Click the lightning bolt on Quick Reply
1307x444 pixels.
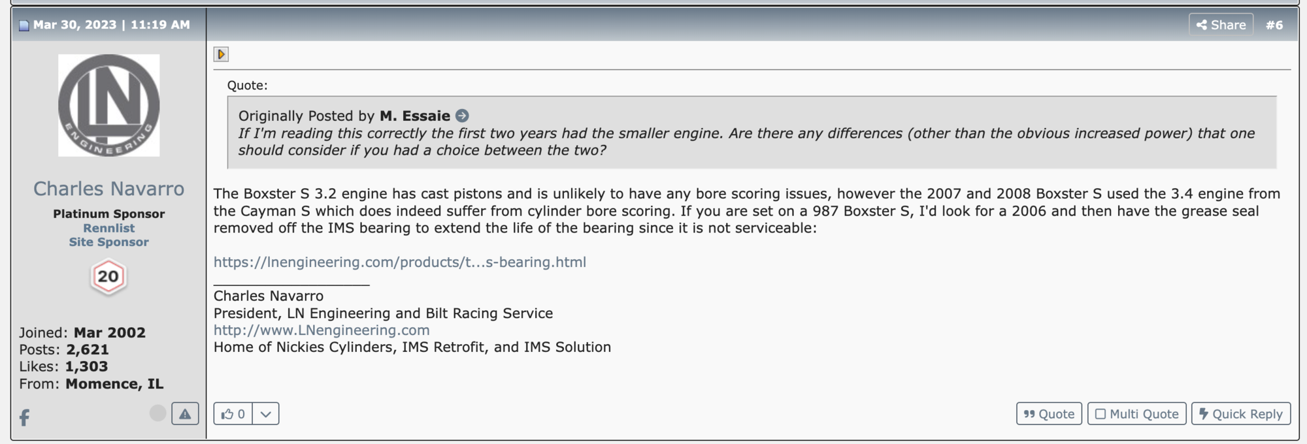(x=1204, y=414)
